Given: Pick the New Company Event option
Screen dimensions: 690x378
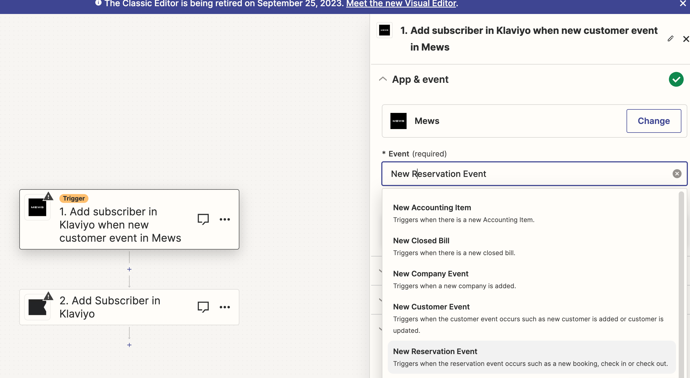Looking at the screenshot, I should pos(531,280).
